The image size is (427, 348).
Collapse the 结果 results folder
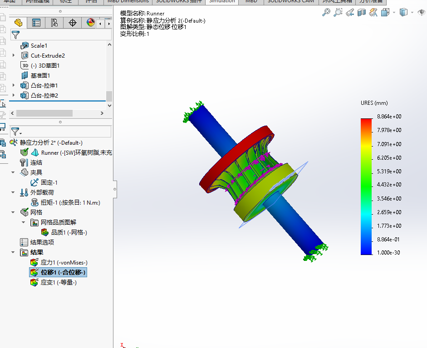(x=13, y=252)
